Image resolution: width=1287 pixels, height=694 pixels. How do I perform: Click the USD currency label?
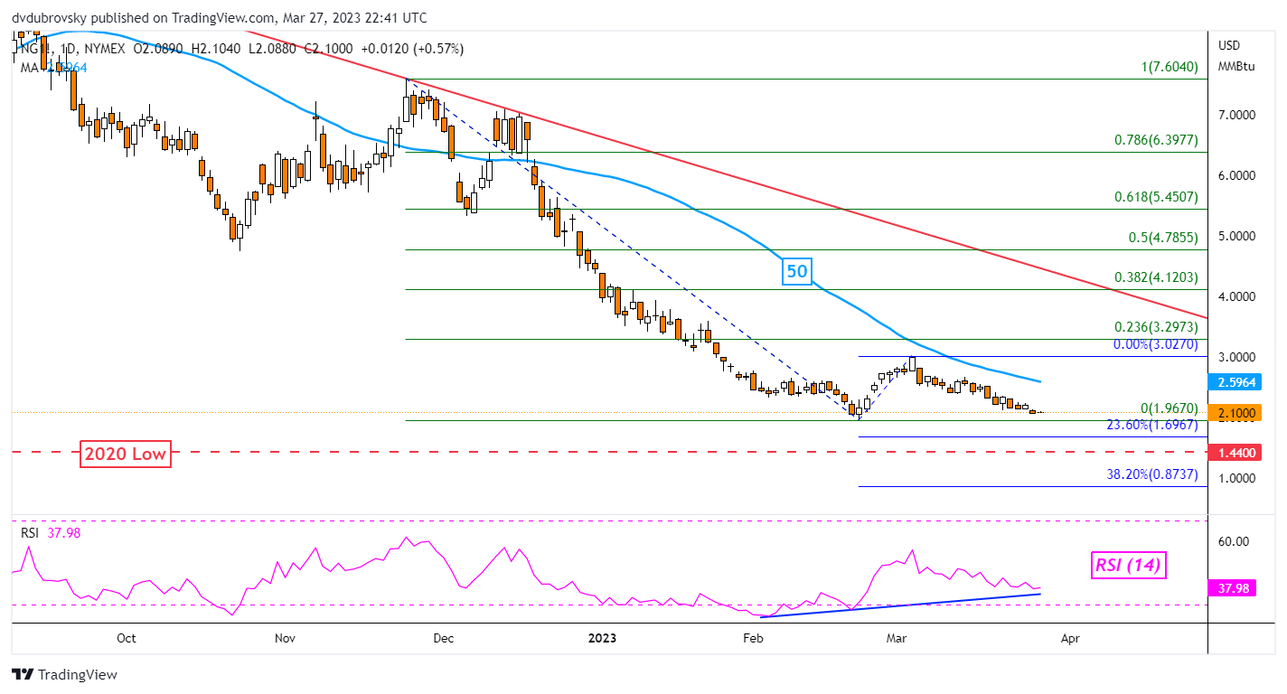(1229, 45)
